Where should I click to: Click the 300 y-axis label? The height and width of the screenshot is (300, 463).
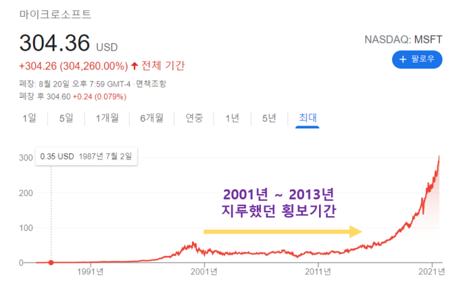[x=26, y=158]
